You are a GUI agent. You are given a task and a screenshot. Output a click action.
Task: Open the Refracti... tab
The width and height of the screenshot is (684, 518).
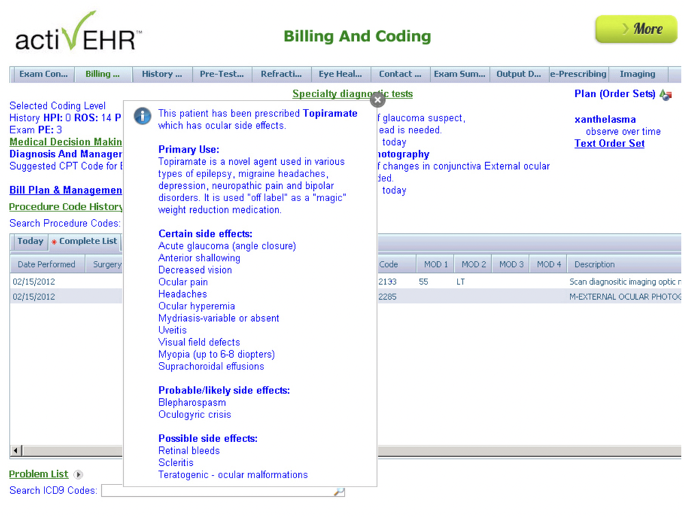coord(281,74)
